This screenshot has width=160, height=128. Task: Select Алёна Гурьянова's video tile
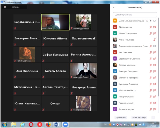[84, 22]
